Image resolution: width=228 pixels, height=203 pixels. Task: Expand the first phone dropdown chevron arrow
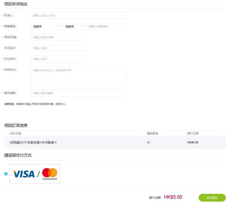click(x=58, y=26)
